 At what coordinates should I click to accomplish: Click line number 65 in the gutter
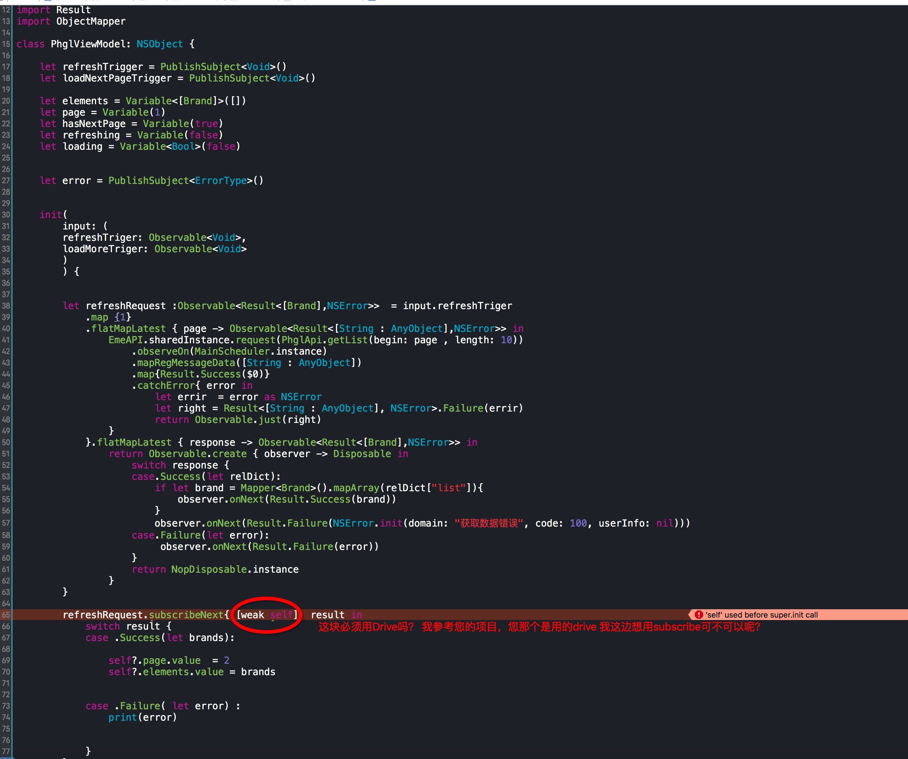point(6,615)
